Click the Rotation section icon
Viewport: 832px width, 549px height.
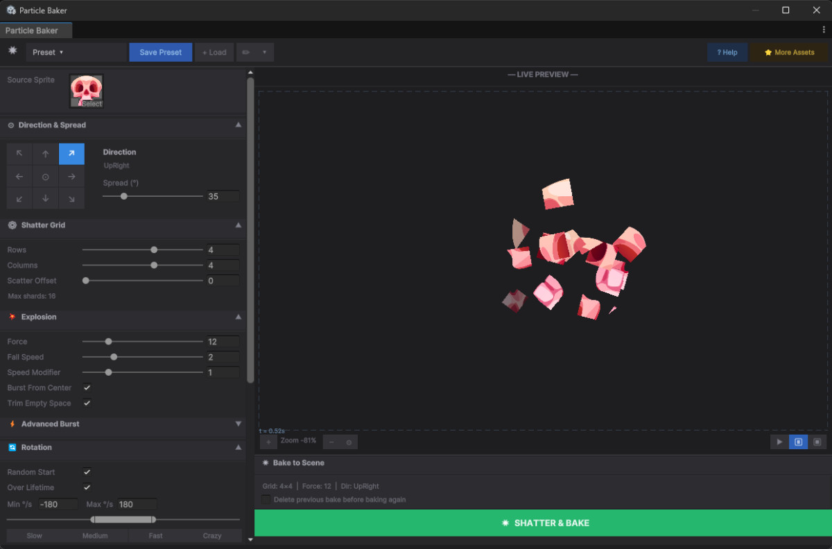(12, 448)
